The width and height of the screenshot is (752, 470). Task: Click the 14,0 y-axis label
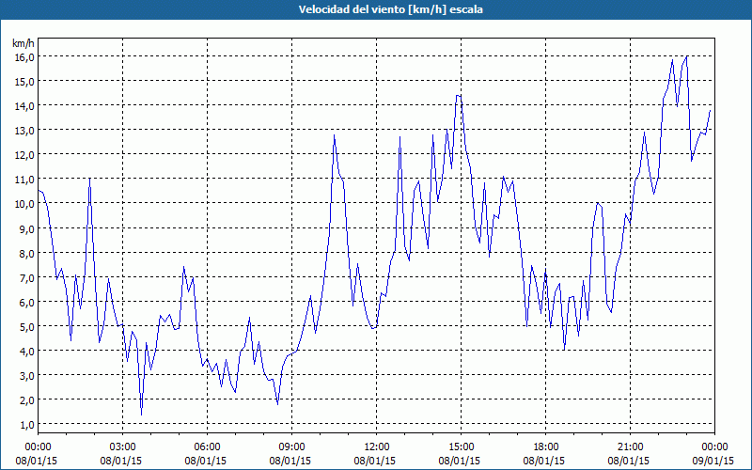[x=24, y=105]
